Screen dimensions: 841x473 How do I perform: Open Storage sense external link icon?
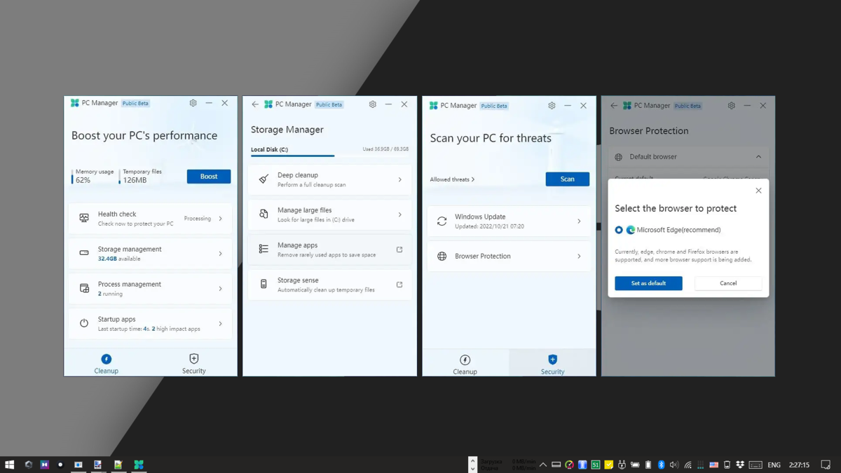tap(399, 285)
